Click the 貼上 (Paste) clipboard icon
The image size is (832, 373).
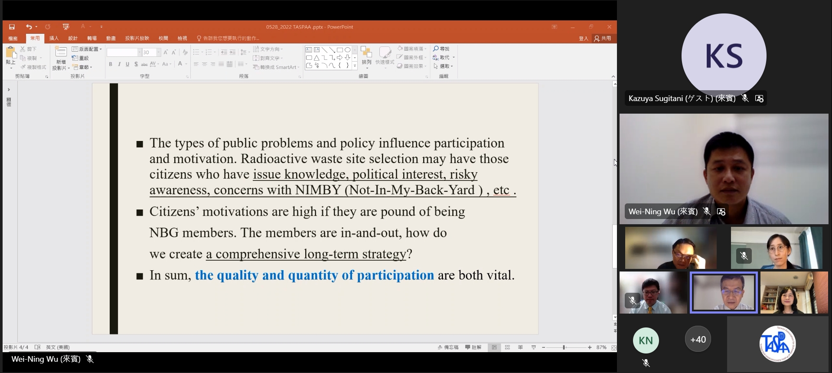click(11, 53)
